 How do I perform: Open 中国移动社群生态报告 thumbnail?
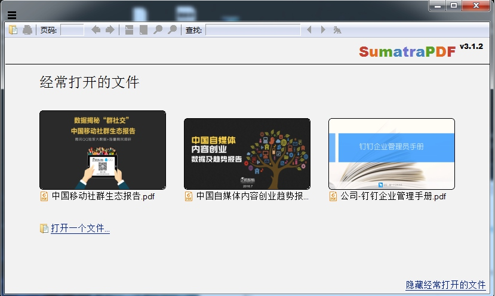click(x=103, y=150)
